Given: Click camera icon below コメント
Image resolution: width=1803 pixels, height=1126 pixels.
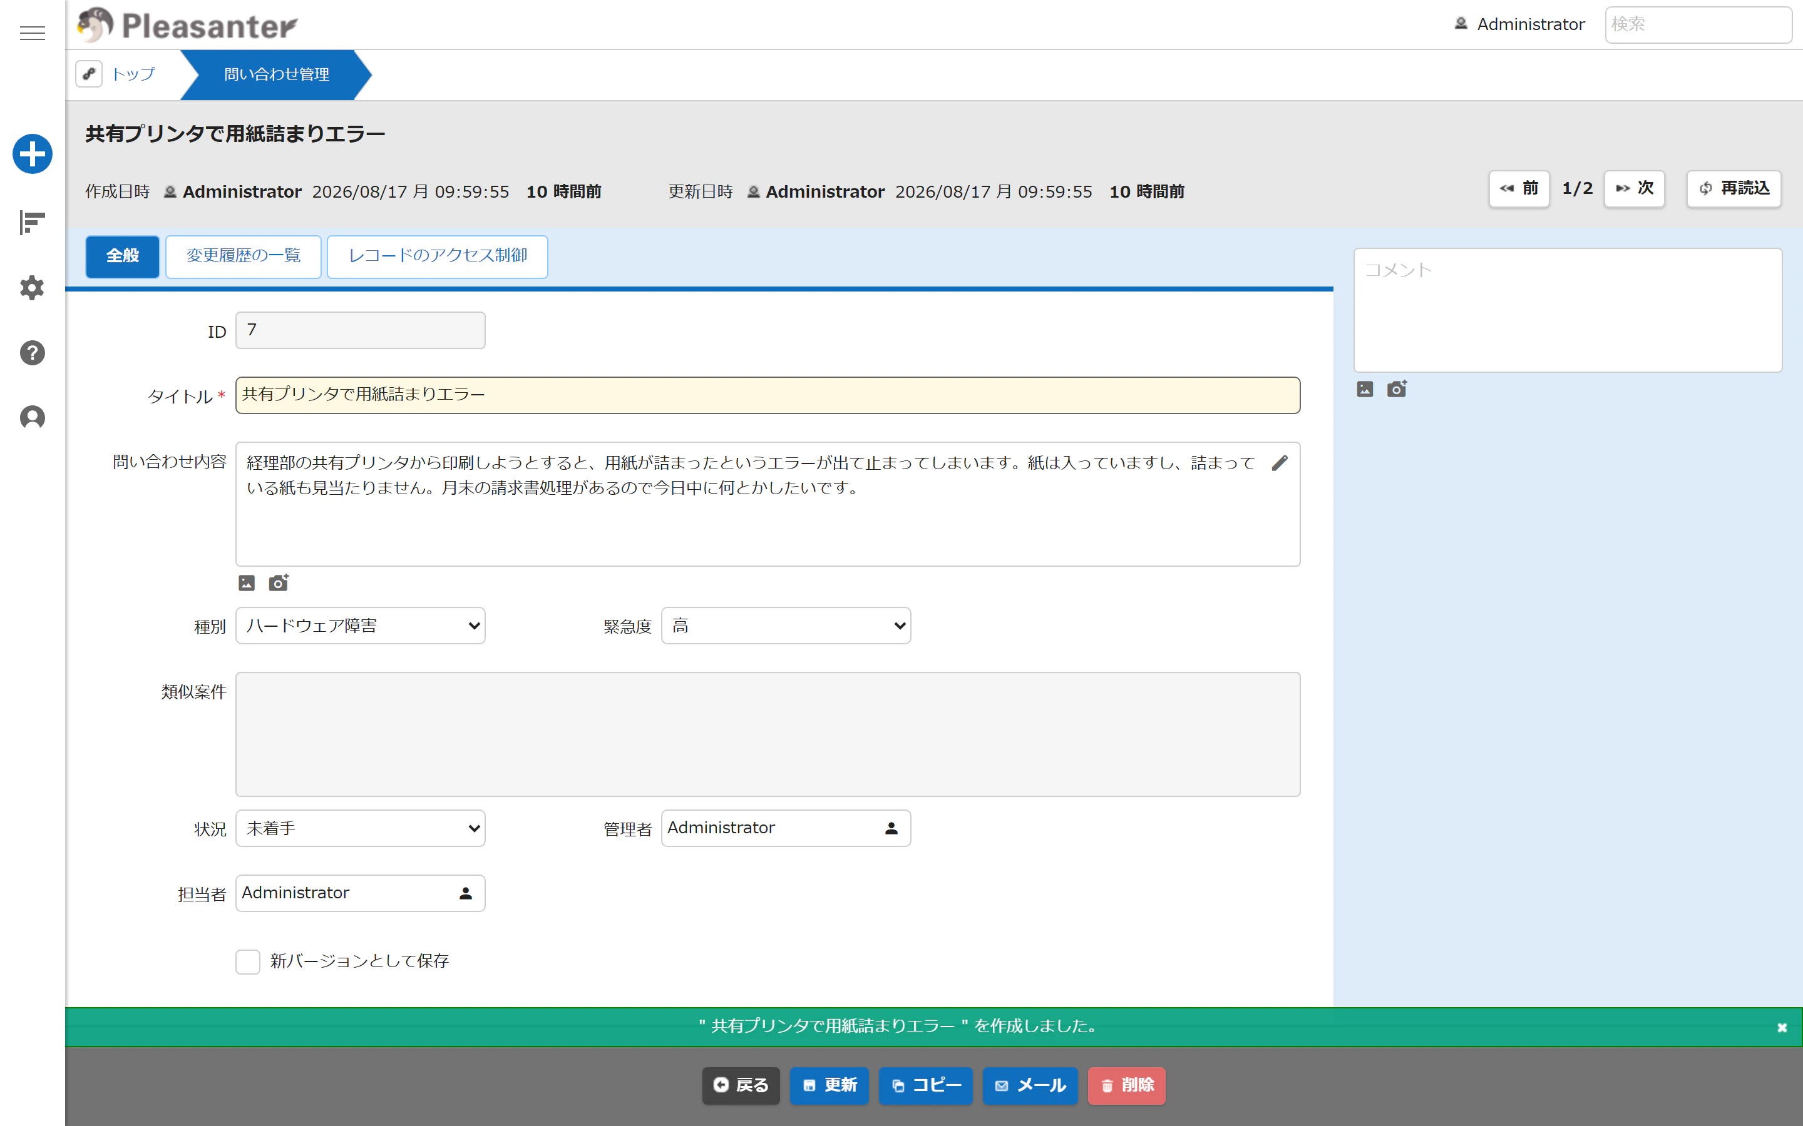Looking at the screenshot, I should [1397, 388].
